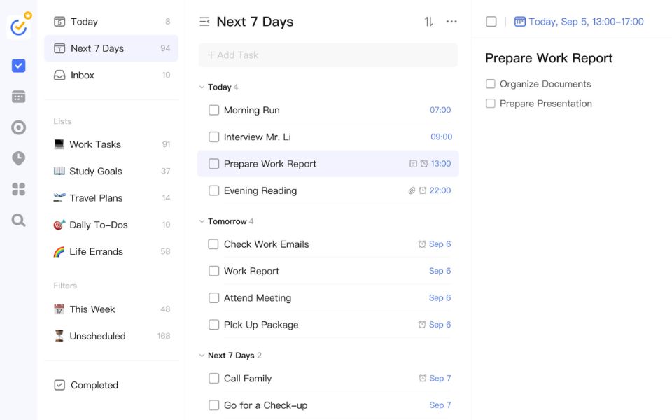The height and width of the screenshot is (420, 672).
Task: Click the focus target icon in sidebar
Action: [19, 127]
